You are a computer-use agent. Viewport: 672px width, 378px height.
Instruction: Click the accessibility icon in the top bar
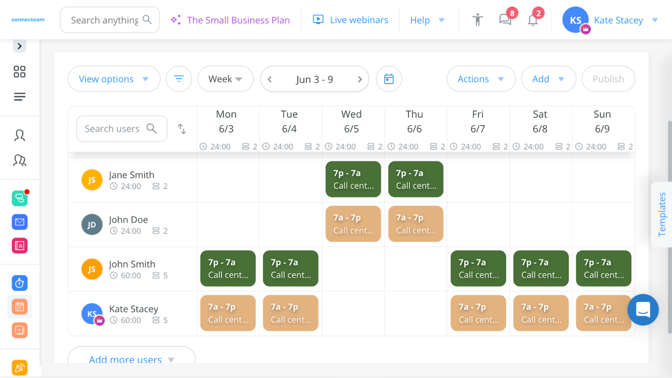[x=478, y=20]
